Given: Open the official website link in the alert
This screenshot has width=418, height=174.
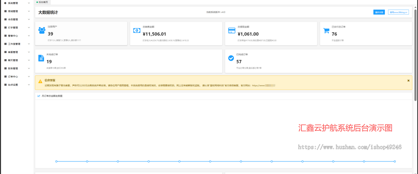Looking at the screenshot, I should (x=263, y=85).
